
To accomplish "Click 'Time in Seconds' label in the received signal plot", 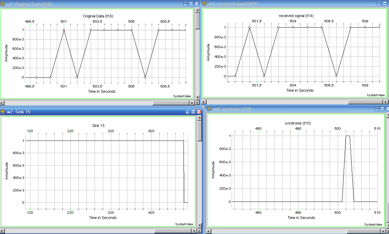I will tap(300, 90).
